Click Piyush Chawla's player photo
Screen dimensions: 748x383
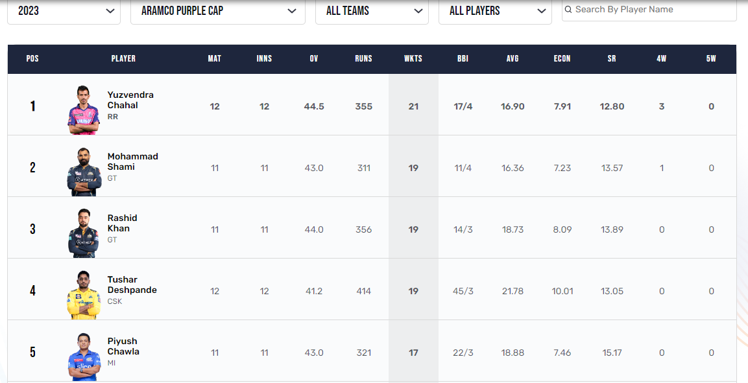click(83, 353)
